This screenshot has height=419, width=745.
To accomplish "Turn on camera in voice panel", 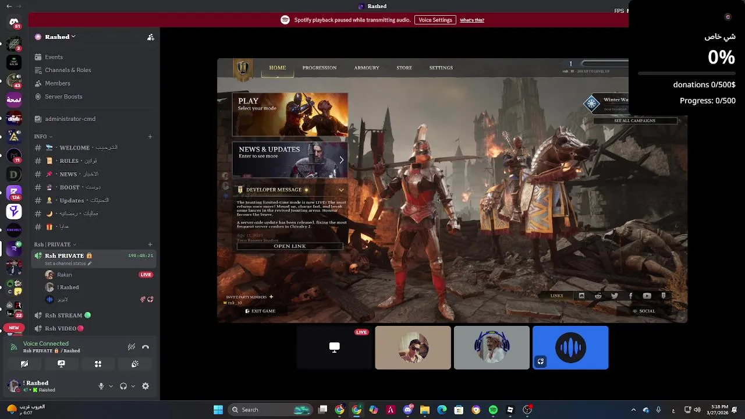I will click(24, 364).
